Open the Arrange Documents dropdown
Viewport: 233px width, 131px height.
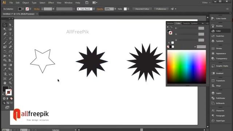[95, 3]
